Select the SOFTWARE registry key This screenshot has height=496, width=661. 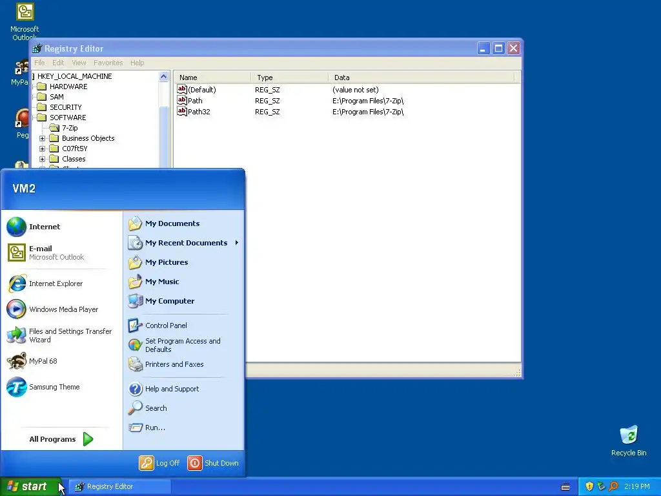point(67,118)
